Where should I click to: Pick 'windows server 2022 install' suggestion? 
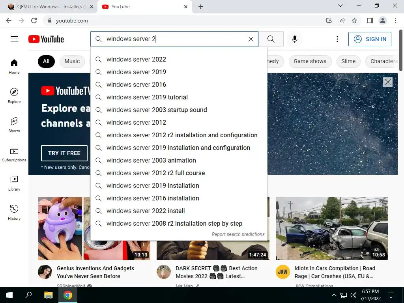click(179, 211)
